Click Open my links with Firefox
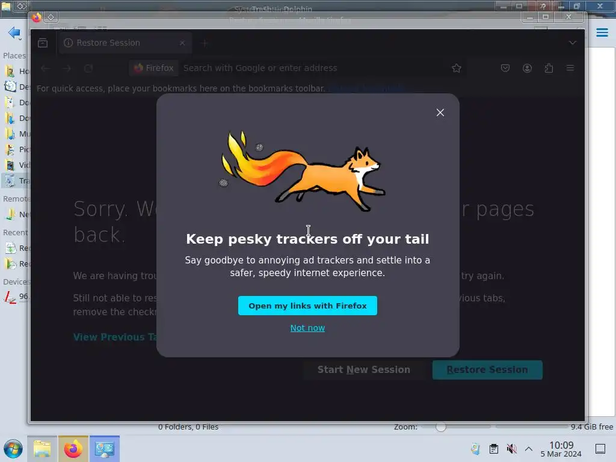The width and height of the screenshot is (616, 462). (x=307, y=306)
